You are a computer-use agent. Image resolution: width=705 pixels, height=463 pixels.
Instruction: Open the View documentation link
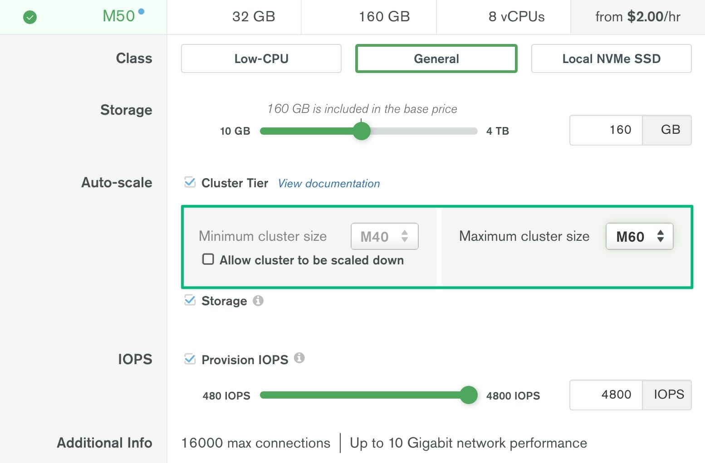click(329, 183)
